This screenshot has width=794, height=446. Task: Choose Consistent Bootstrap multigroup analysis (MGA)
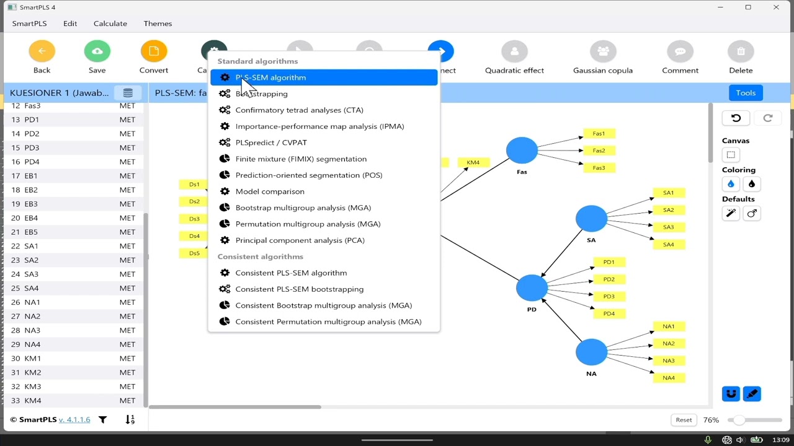324,305
